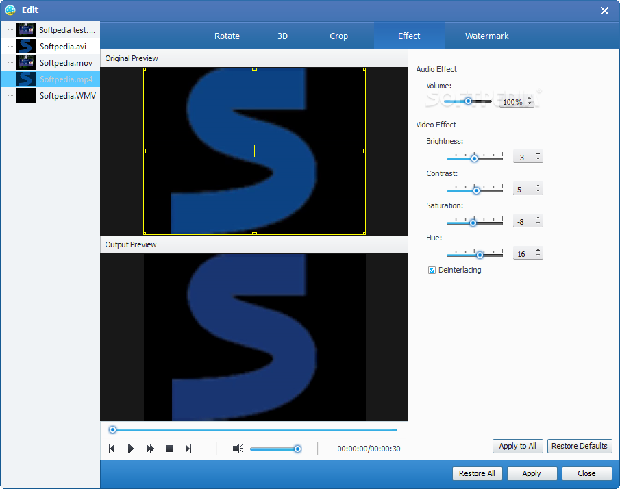
Task: Click the Hue slider handle
Action: [480, 255]
